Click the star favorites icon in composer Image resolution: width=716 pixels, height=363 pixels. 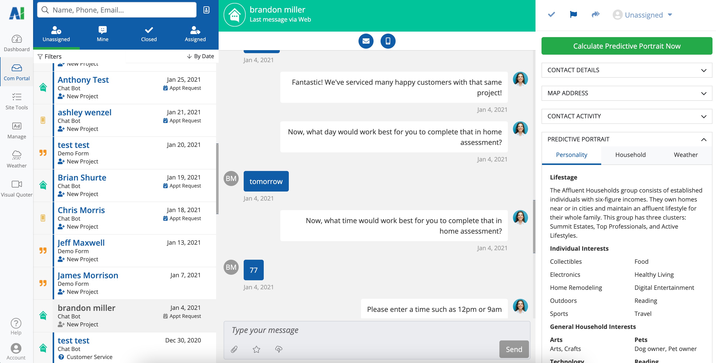point(256,349)
